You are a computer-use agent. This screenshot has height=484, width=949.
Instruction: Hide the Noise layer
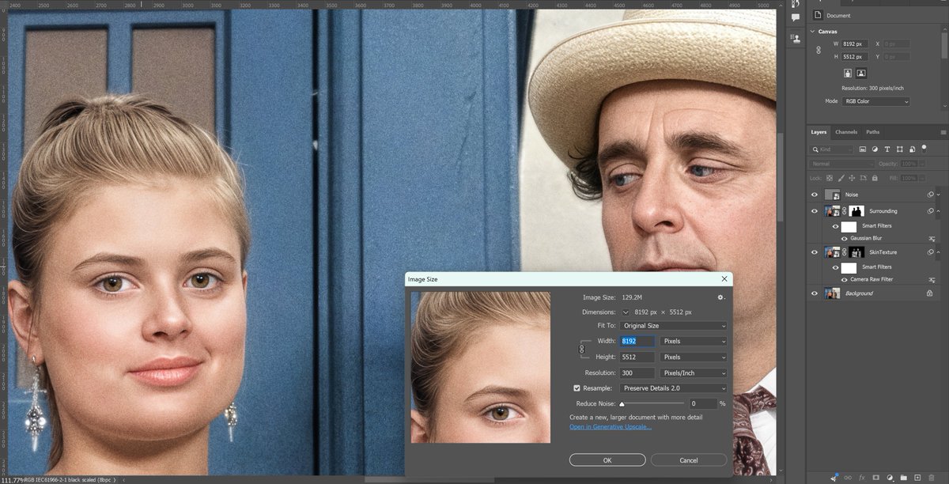(x=815, y=195)
